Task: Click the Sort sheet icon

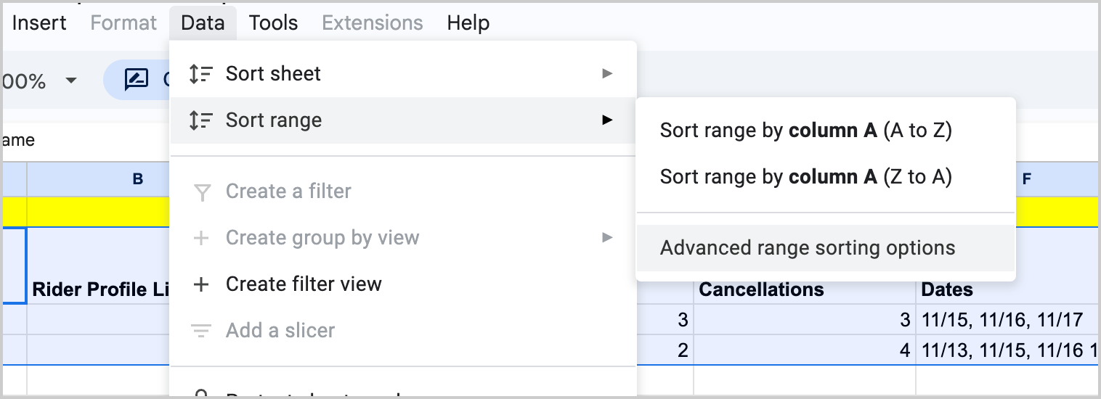Action: 200,74
